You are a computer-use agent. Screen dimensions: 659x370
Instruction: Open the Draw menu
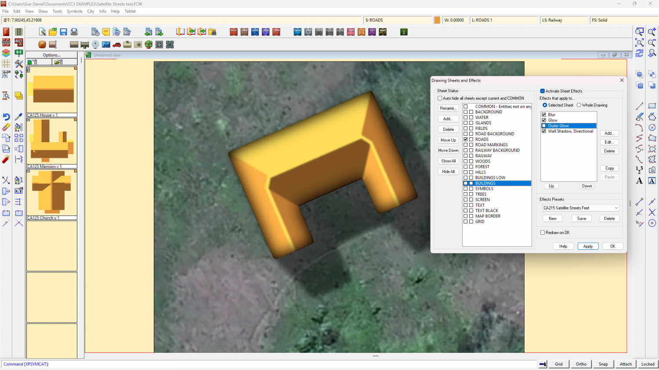tap(43, 11)
